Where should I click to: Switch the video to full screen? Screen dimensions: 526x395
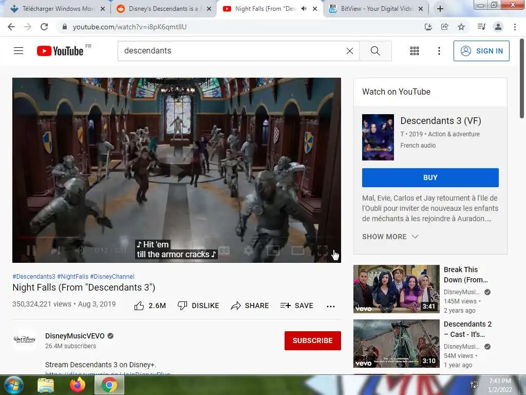323,250
